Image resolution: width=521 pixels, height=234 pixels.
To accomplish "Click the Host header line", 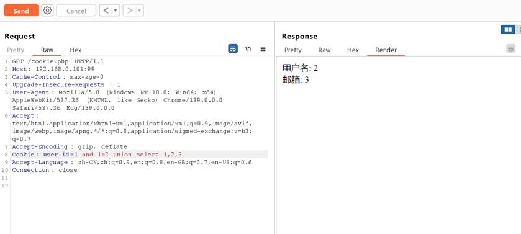I will pos(53,69).
